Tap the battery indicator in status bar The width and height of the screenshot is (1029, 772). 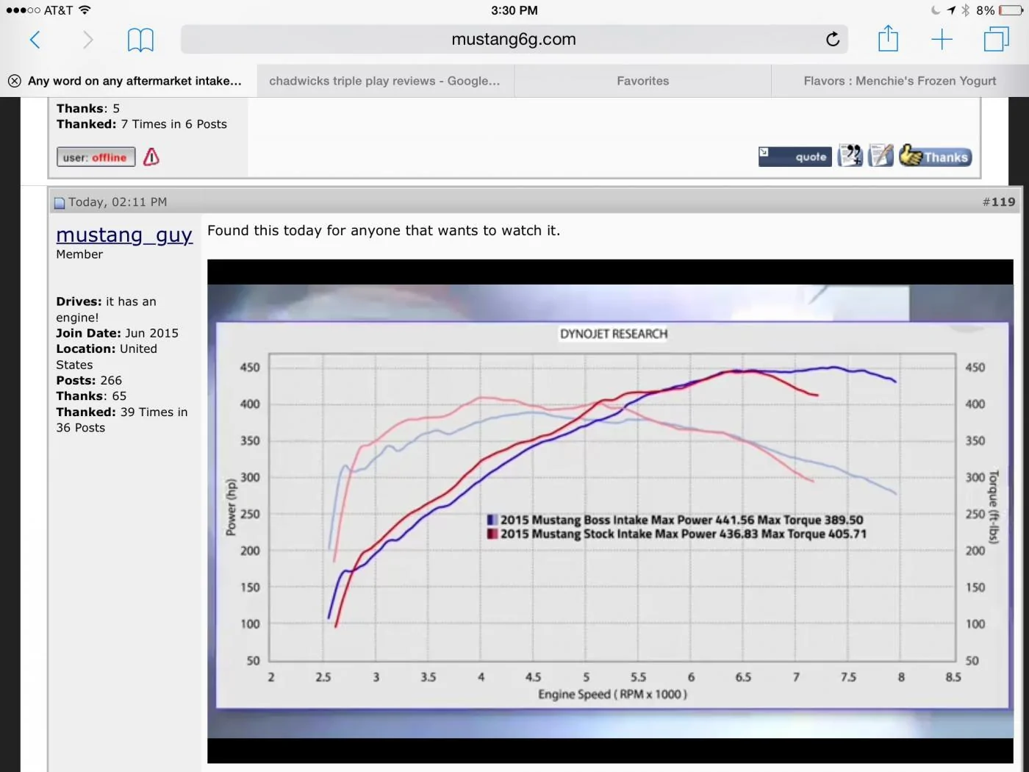click(1011, 10)
